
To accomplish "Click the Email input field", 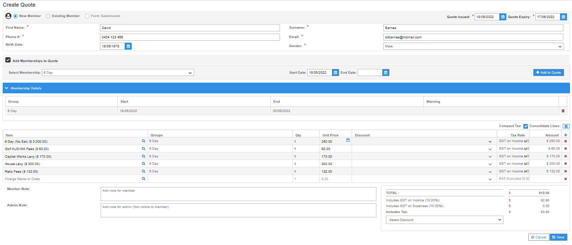I will pyautogui.click(x=473, y=37).
